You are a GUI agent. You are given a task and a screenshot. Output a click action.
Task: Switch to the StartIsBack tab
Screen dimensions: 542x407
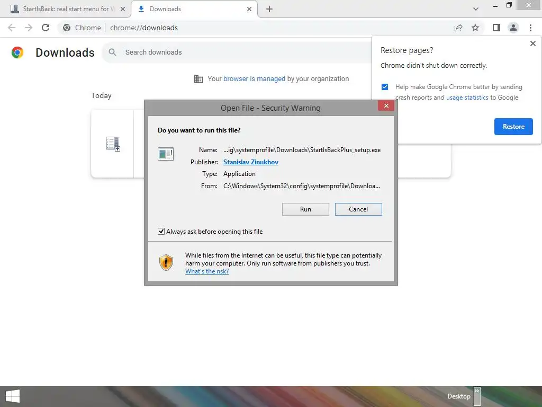tap(66, 9)
